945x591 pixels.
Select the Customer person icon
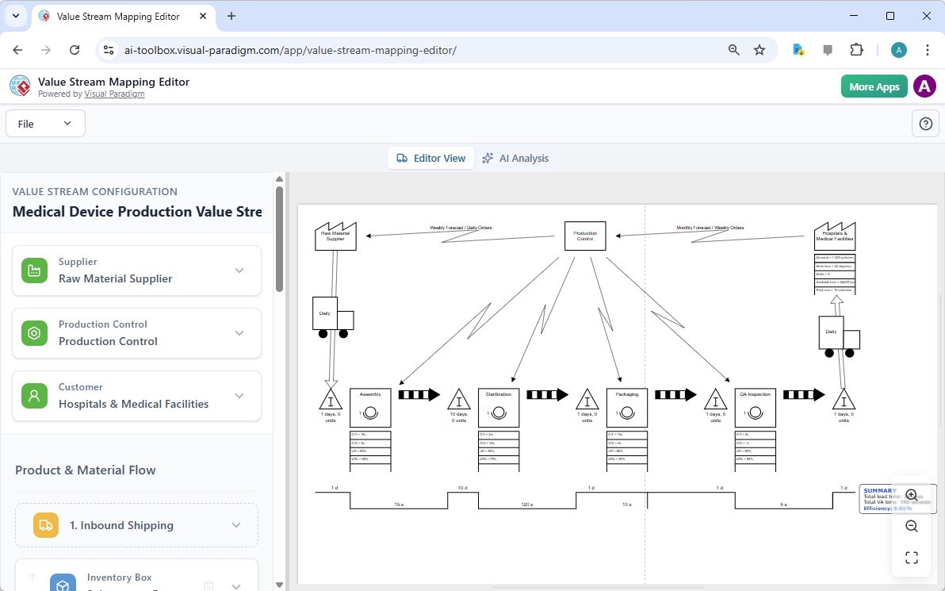point(34,395)
